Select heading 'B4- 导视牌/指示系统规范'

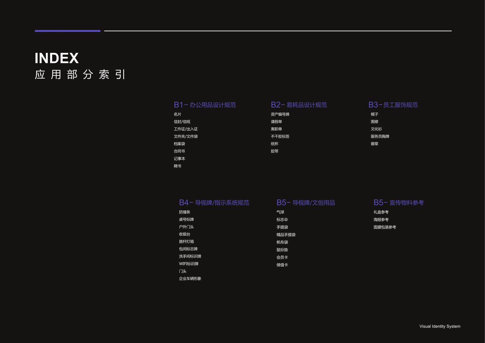point(214,203)
